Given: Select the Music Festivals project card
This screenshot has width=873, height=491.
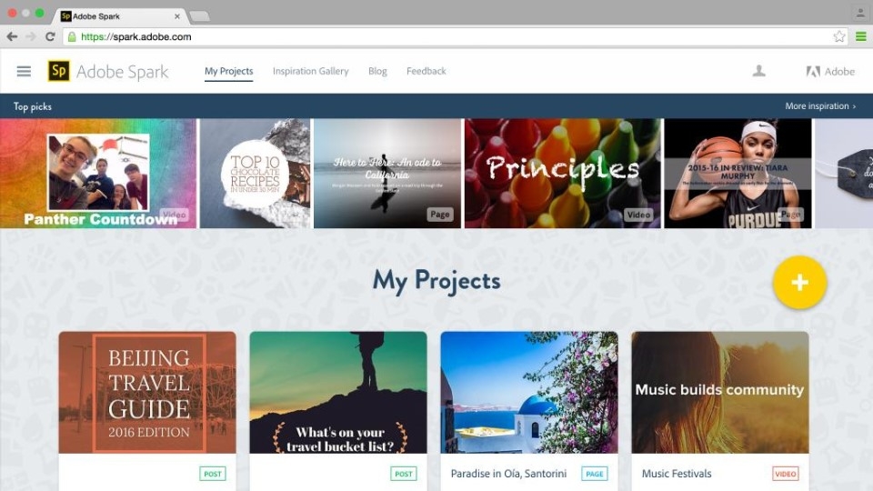Looking at the screenshot, I should pos(720,411).
